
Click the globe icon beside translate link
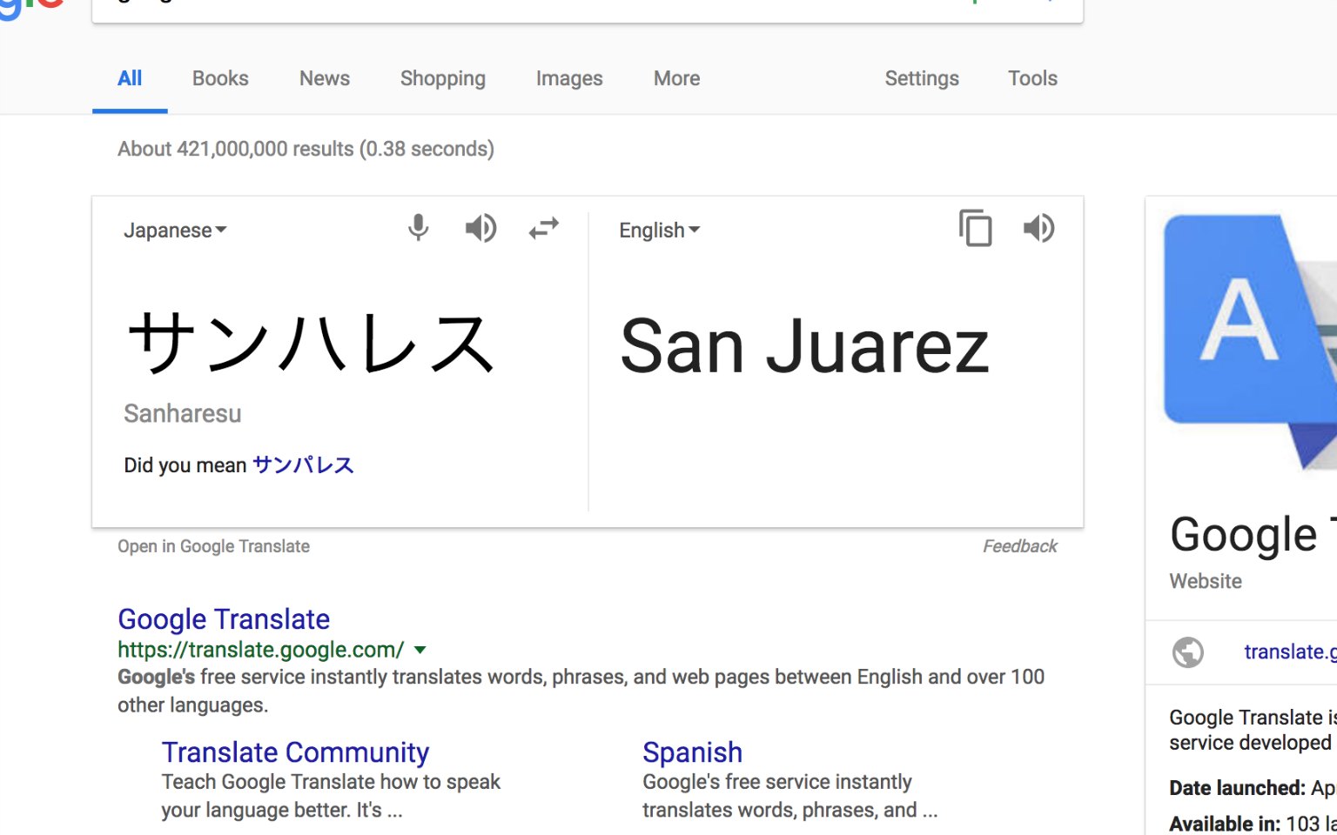[1188, 652]
